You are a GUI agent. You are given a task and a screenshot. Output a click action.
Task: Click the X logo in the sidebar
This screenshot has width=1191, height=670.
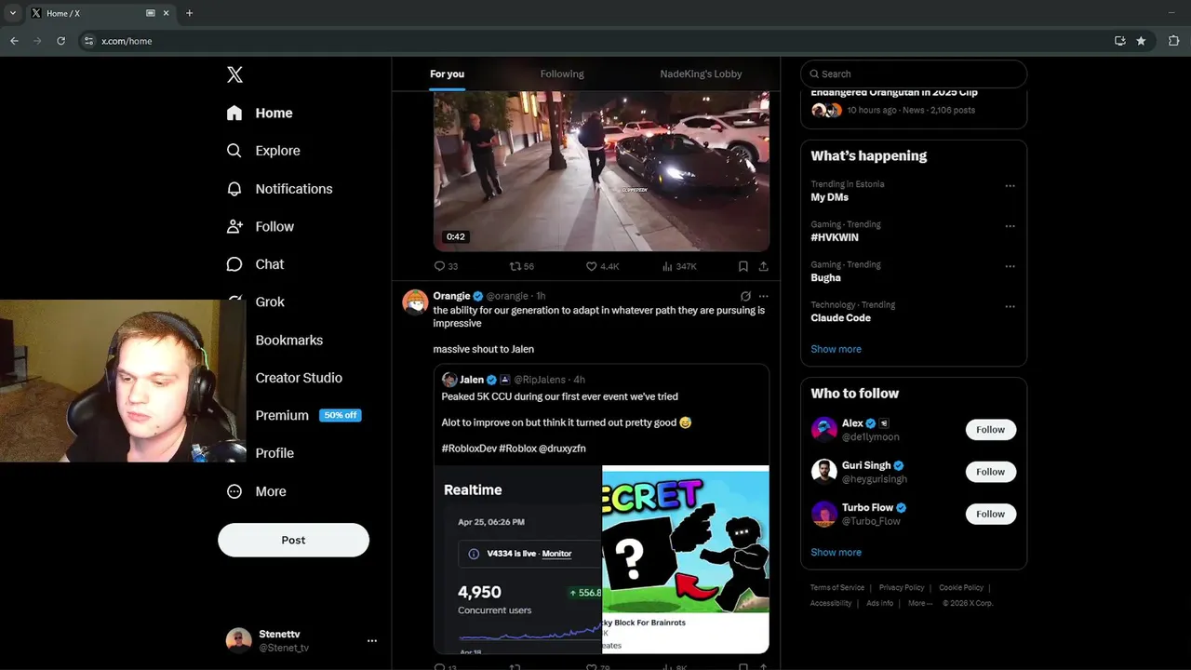pyautogui.click(x=234, y=74)
